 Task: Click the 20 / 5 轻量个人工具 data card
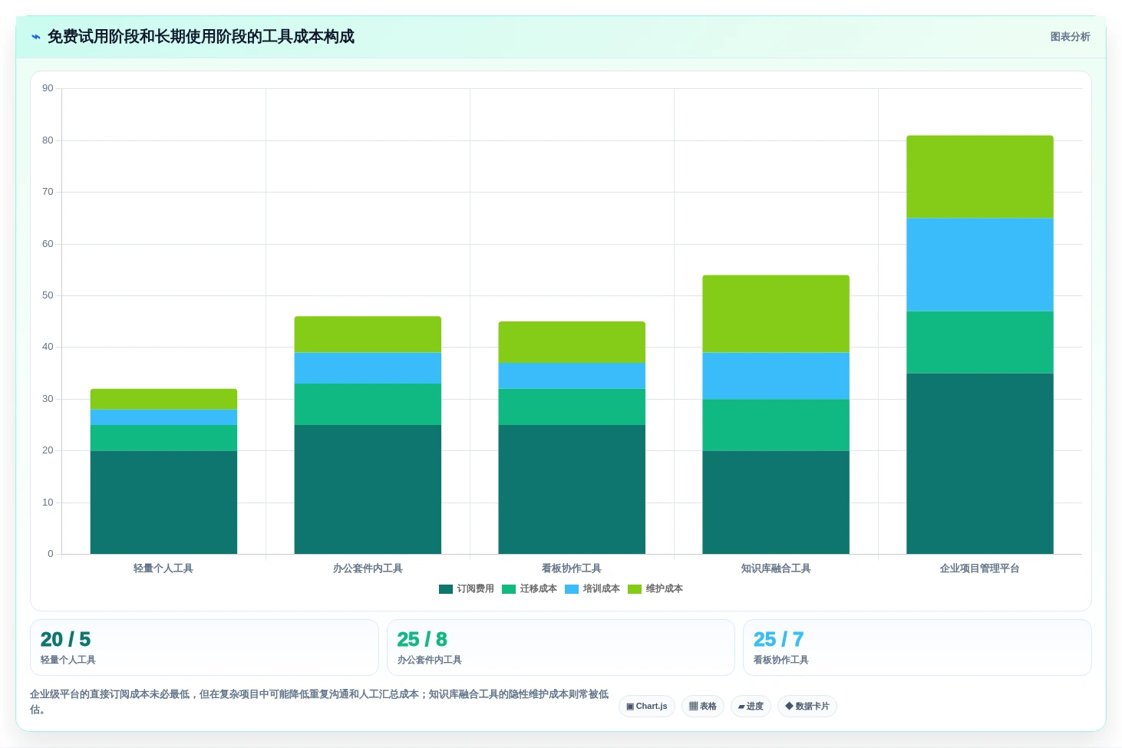point(204,647)
